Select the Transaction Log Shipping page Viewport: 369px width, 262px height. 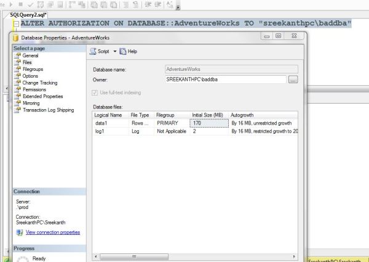click(49, 110)
